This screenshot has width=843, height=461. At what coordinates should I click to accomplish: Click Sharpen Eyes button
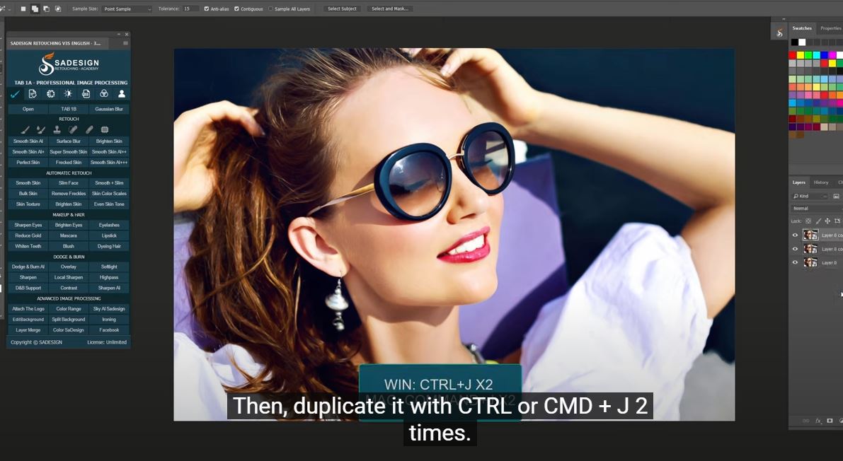coord(28,225)
